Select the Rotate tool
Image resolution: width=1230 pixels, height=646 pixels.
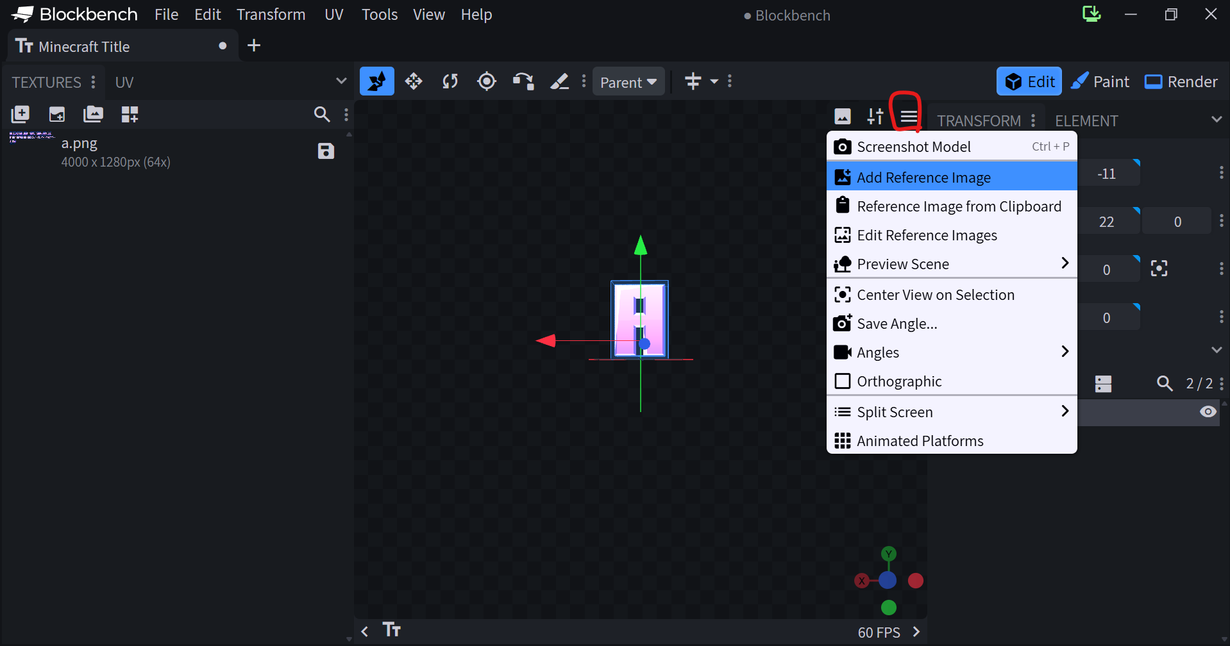pyautogui.click(x=450, y=81)
